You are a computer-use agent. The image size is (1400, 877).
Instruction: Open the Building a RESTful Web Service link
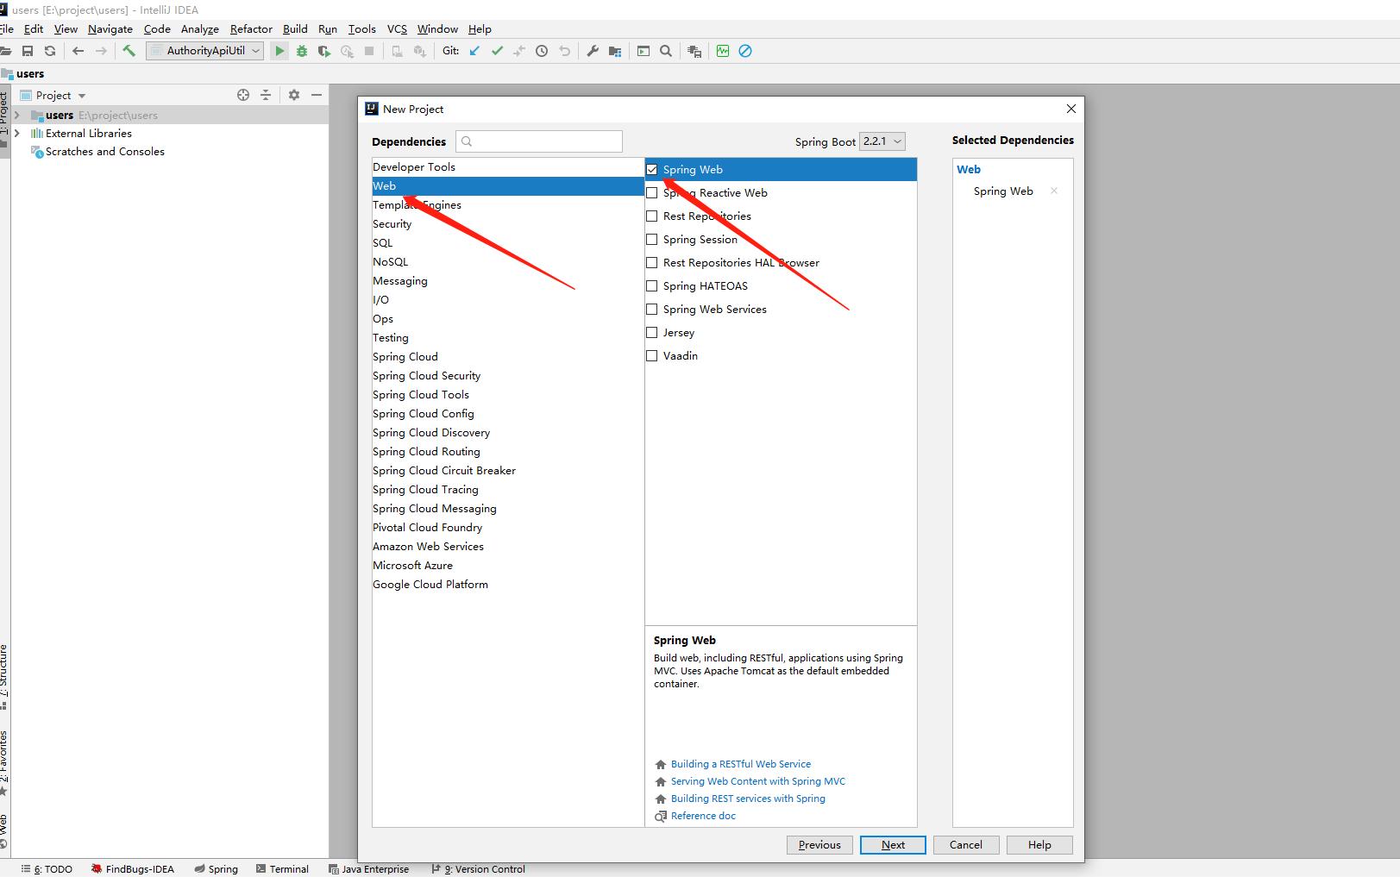tap(741, 764)
